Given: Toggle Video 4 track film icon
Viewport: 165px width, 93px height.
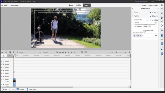Looking at the screenshot, I should (x=4, y=62).
